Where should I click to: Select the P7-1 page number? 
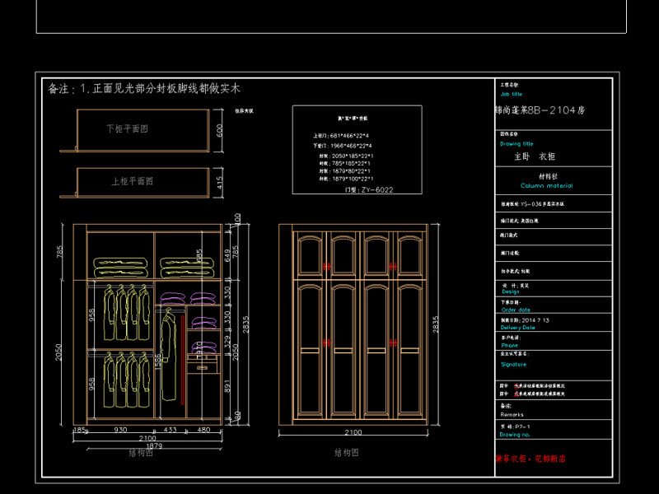point(522,426)
